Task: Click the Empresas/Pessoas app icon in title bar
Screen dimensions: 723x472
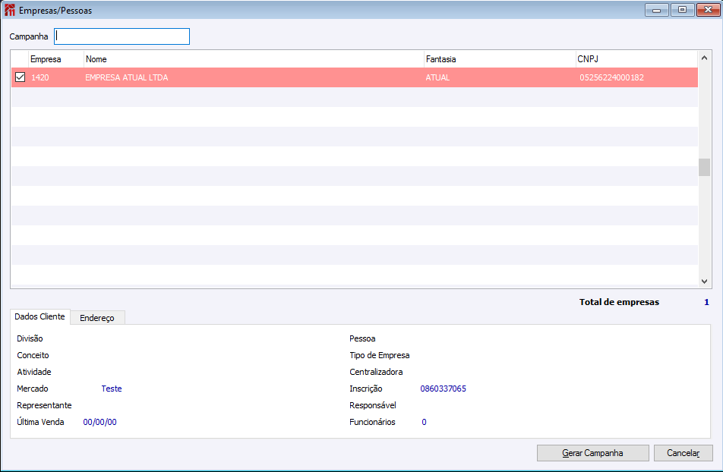Action: tap(10, 10)
